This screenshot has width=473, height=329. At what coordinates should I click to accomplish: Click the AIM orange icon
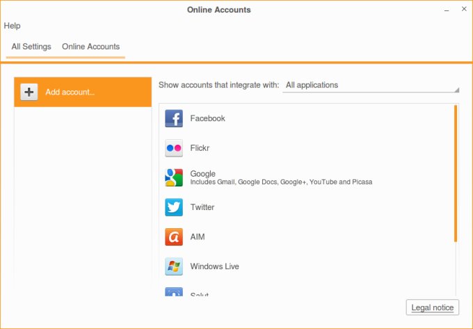(174, 236)
